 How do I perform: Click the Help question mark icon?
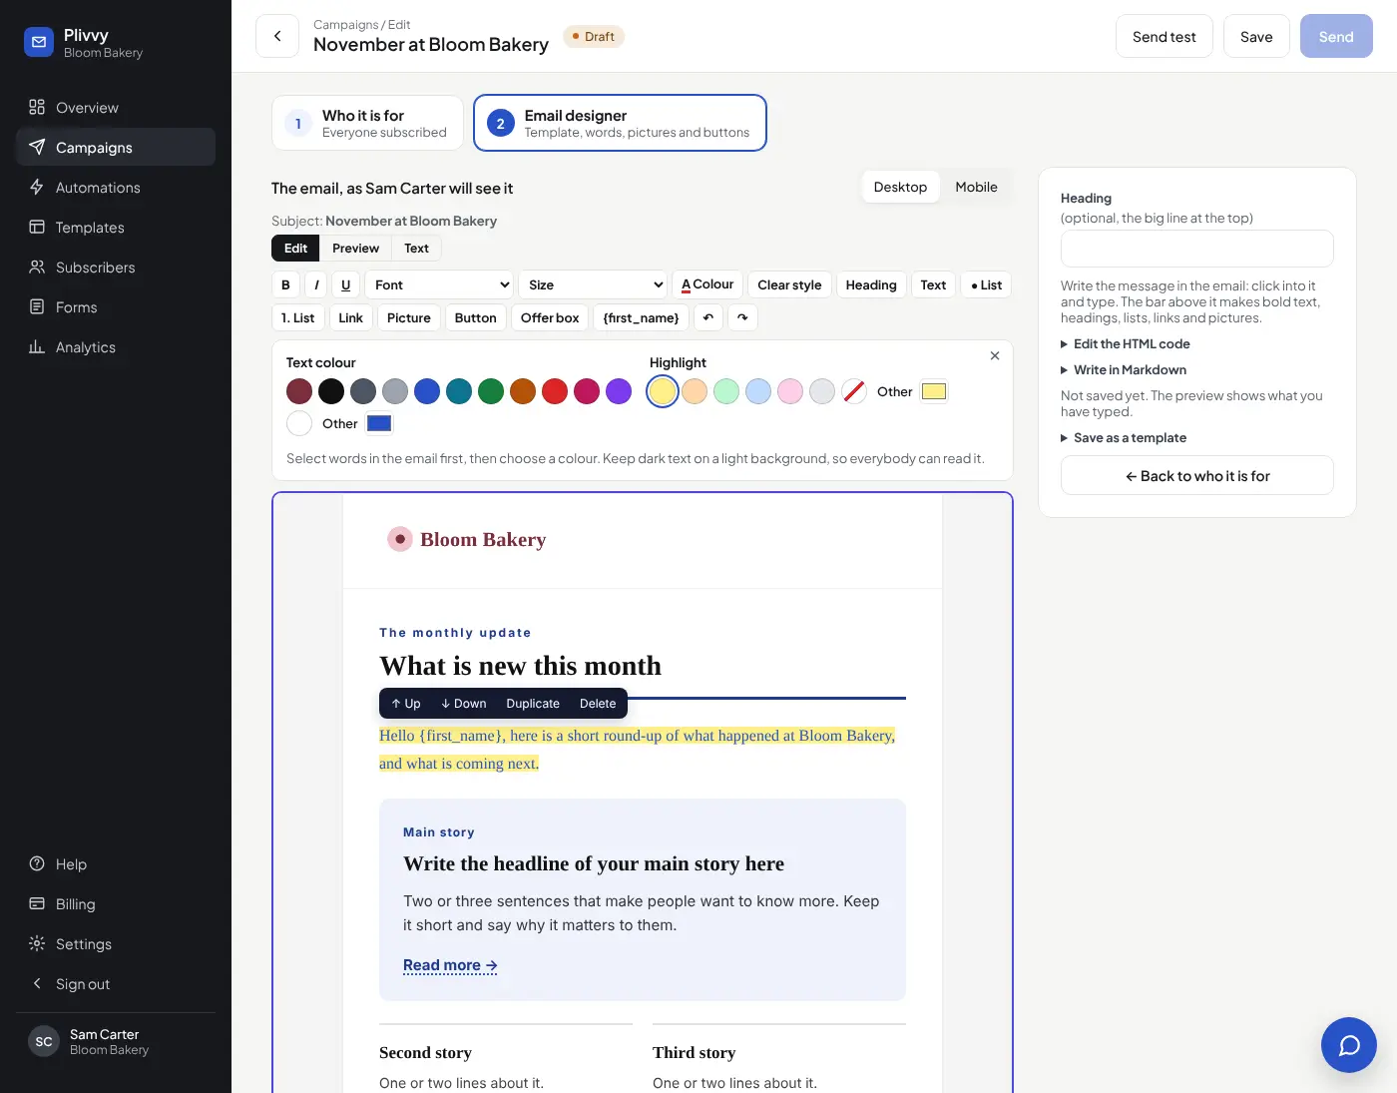[37, 863]
